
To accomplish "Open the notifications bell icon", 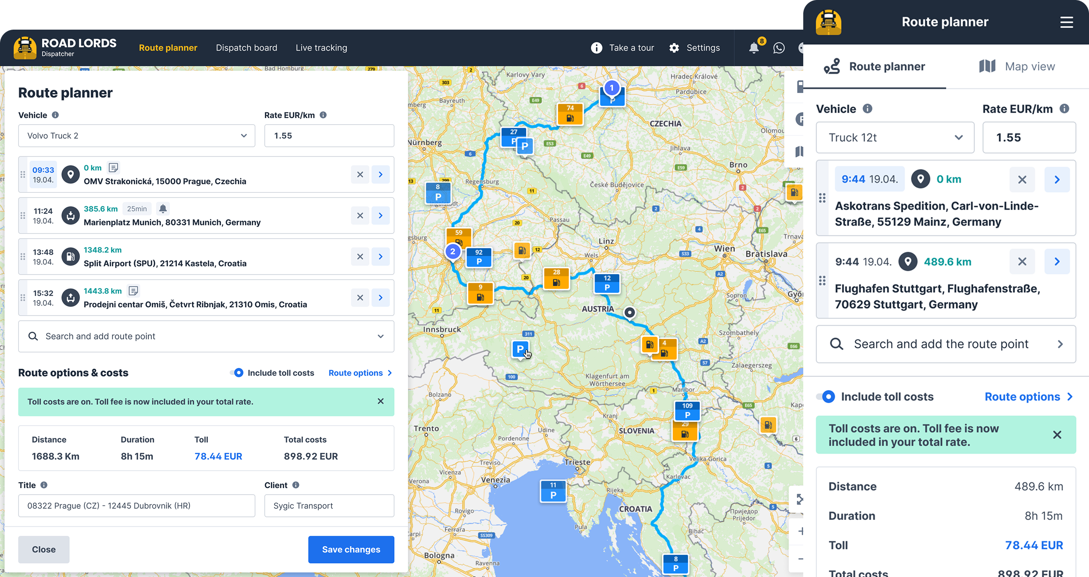I will [x=754, y=48].
